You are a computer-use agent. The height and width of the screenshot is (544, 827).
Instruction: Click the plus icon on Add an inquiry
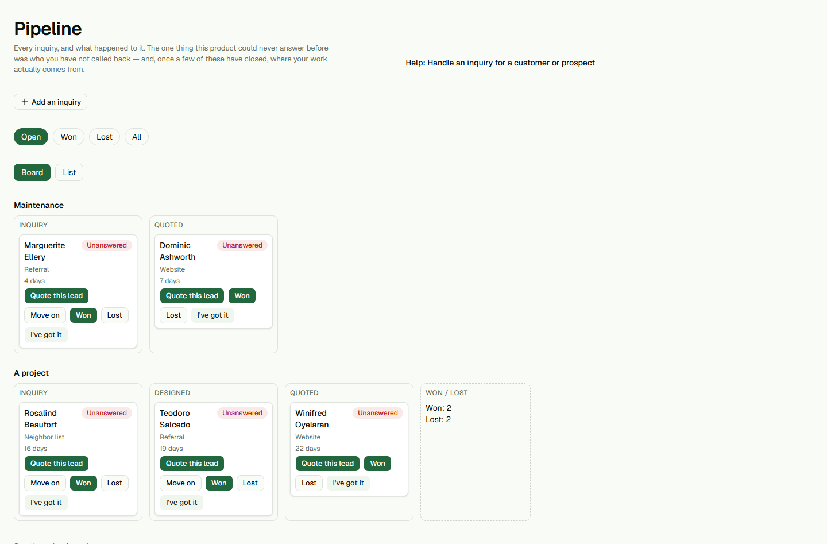25,102
